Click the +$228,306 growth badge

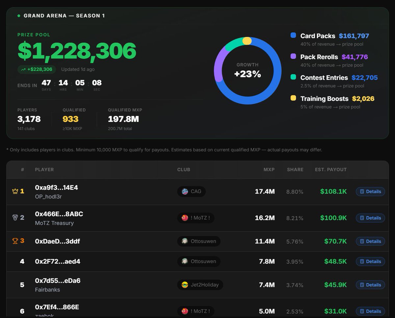(x=37, y=69)
